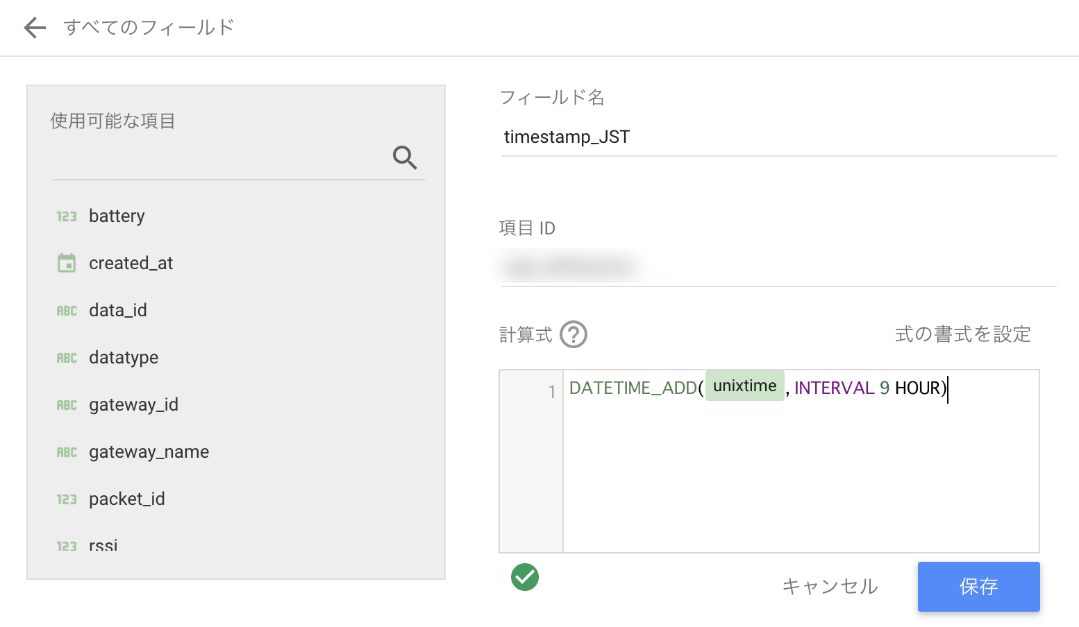Screen dimensions: 1079x627
Task: Open the search for available fields
Action: pyautogui.click(x=405, y=158)
